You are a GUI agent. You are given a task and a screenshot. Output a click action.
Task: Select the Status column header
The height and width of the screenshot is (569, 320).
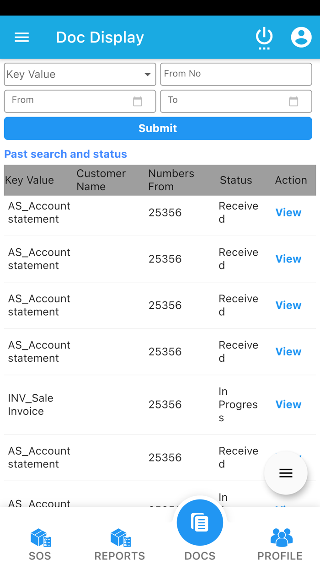tap(236, 180)
